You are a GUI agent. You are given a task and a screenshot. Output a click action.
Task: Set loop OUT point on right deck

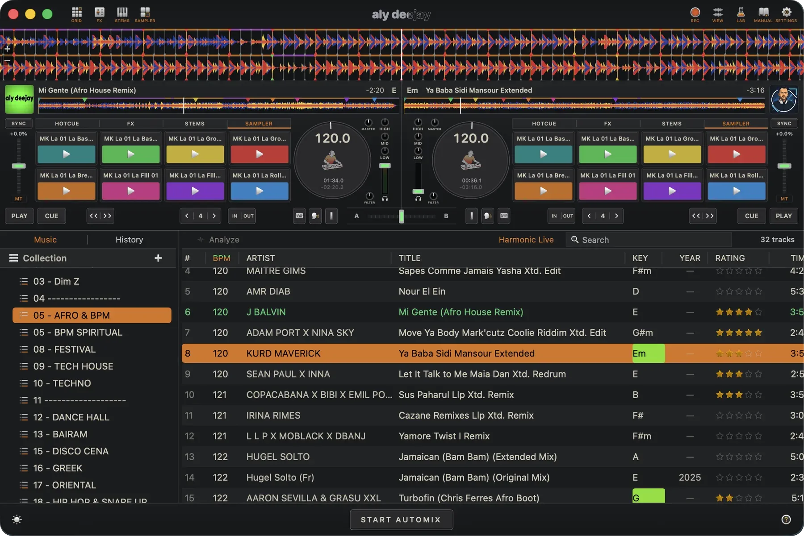(568, 216)
